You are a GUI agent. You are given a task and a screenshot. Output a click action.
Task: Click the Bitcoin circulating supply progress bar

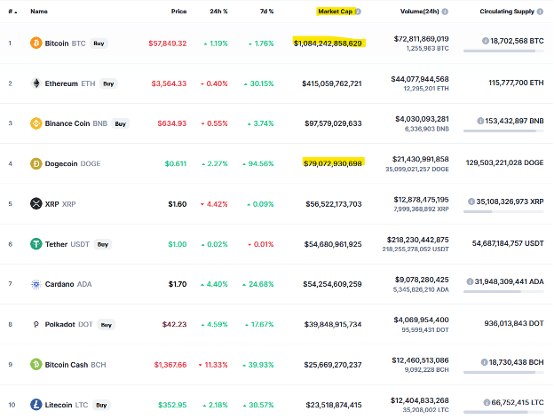[503, 51]
